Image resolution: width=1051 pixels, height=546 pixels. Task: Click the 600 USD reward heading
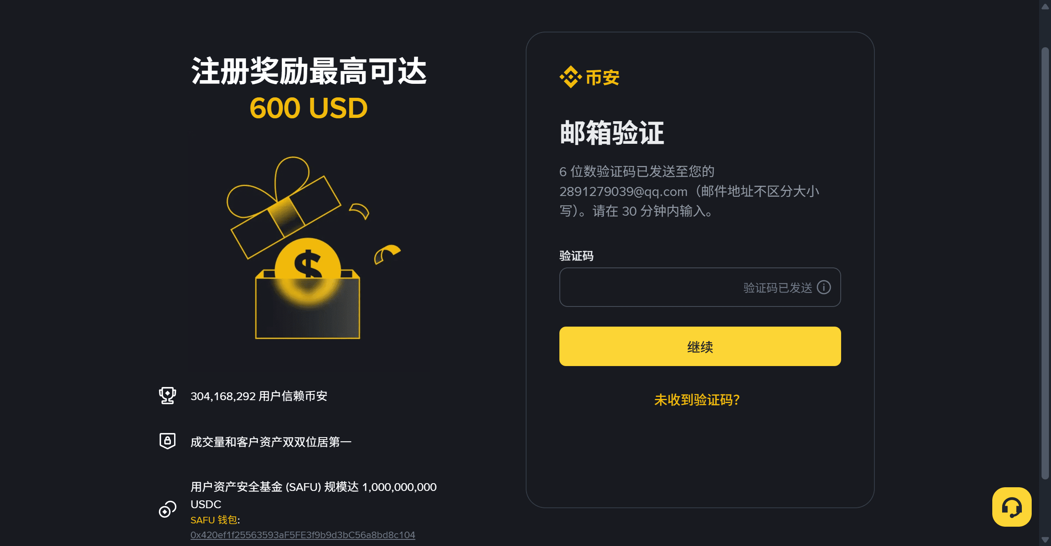pos(308,108)
